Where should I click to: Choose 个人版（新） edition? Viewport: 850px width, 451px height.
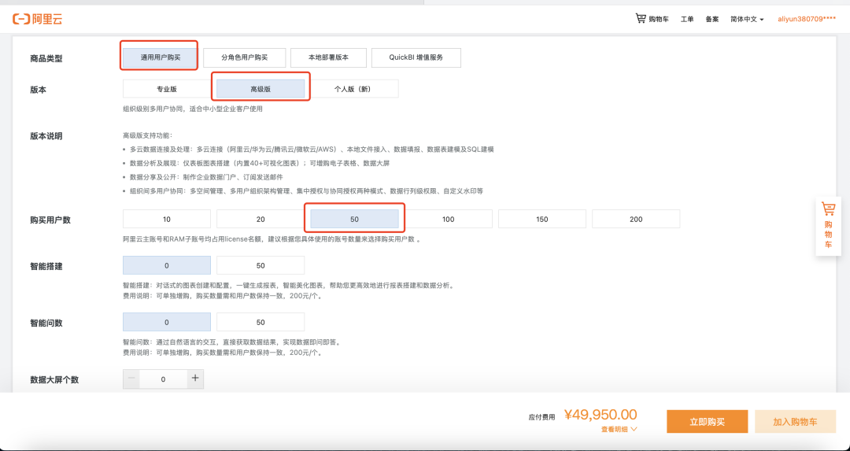click(x=353, y=89)
